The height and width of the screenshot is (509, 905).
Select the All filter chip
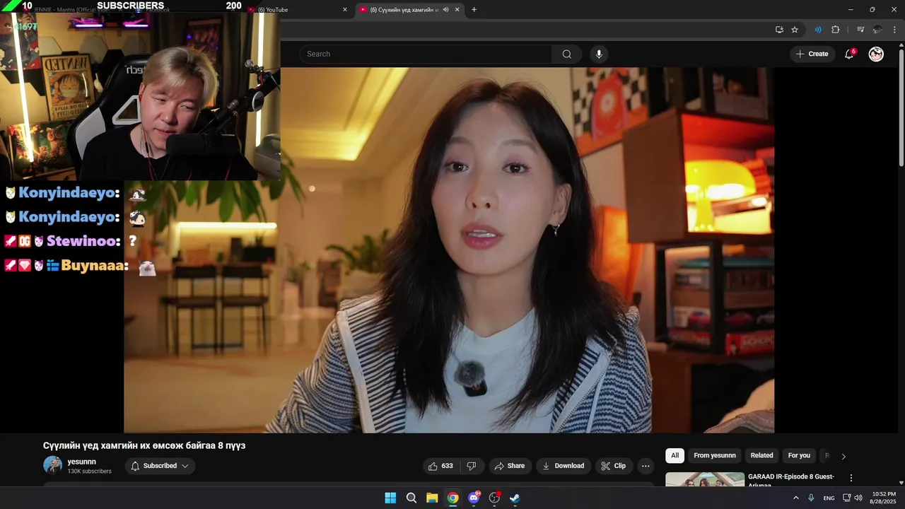point(675,455)
